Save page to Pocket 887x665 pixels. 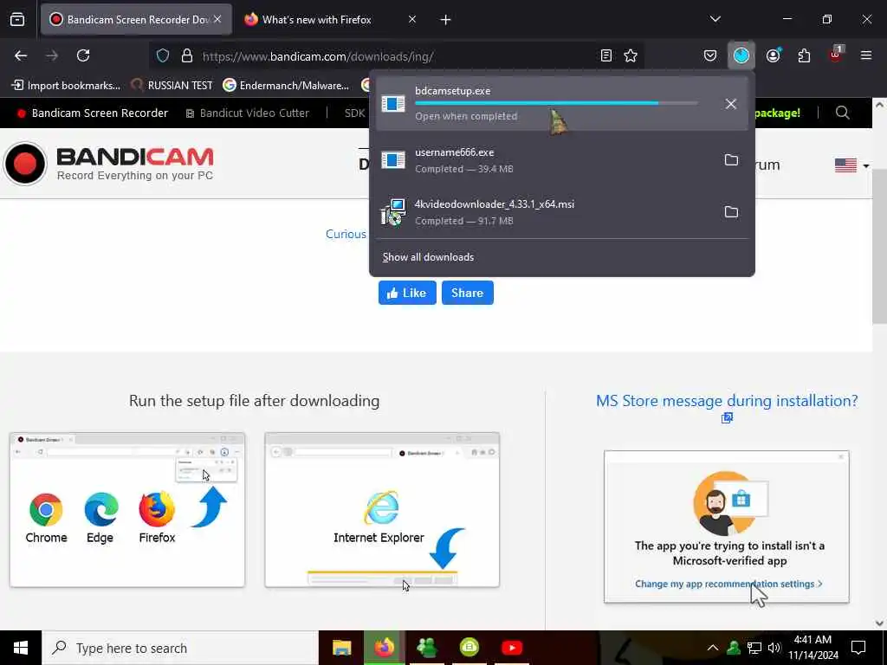point(710,55)
